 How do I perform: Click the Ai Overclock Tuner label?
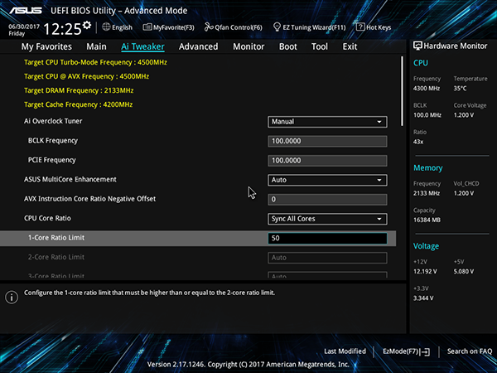point(53,121)
